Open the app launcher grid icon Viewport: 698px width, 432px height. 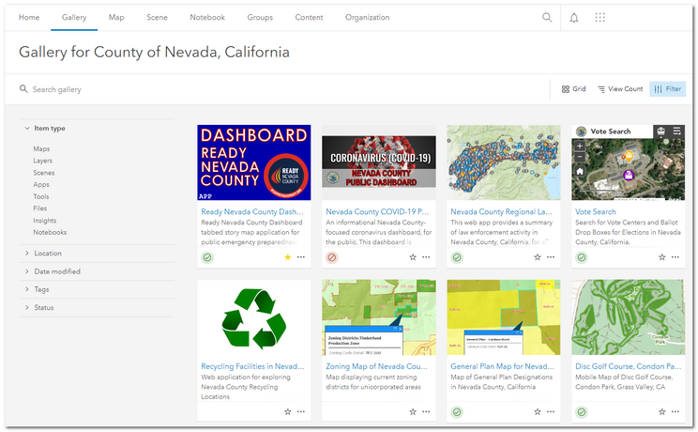pos(600,18)
